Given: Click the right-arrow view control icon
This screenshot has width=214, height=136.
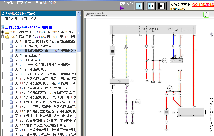Looking at the screenshot, I should pos(139,6).
